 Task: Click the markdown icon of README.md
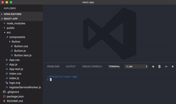(4, 101)
